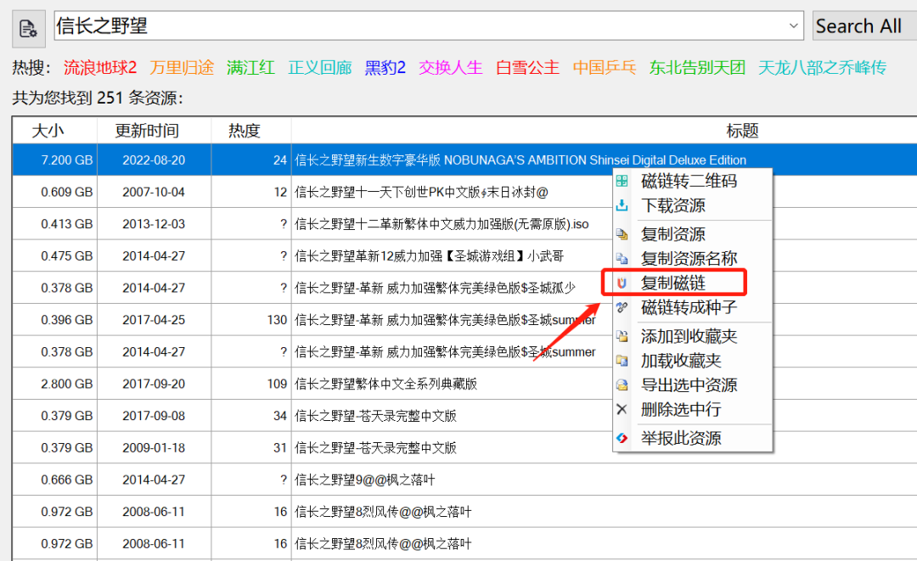The height and width of the screenshot is (561, 917).
Task: Click the Search All button
Action: pos(864,25)
